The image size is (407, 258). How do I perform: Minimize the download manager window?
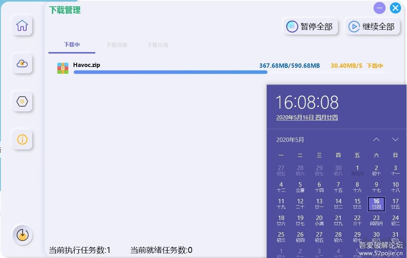point(380,8)
